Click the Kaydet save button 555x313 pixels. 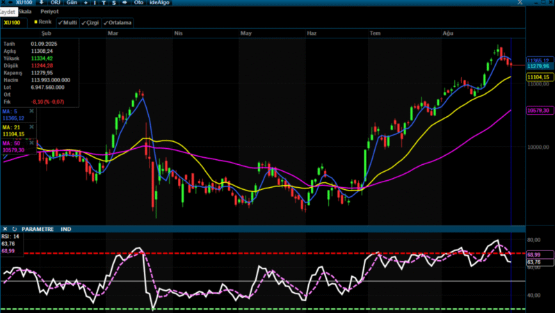click(8, 12)
